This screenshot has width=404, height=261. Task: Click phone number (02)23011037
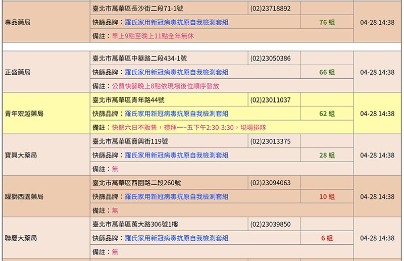[x=270, y=100]
